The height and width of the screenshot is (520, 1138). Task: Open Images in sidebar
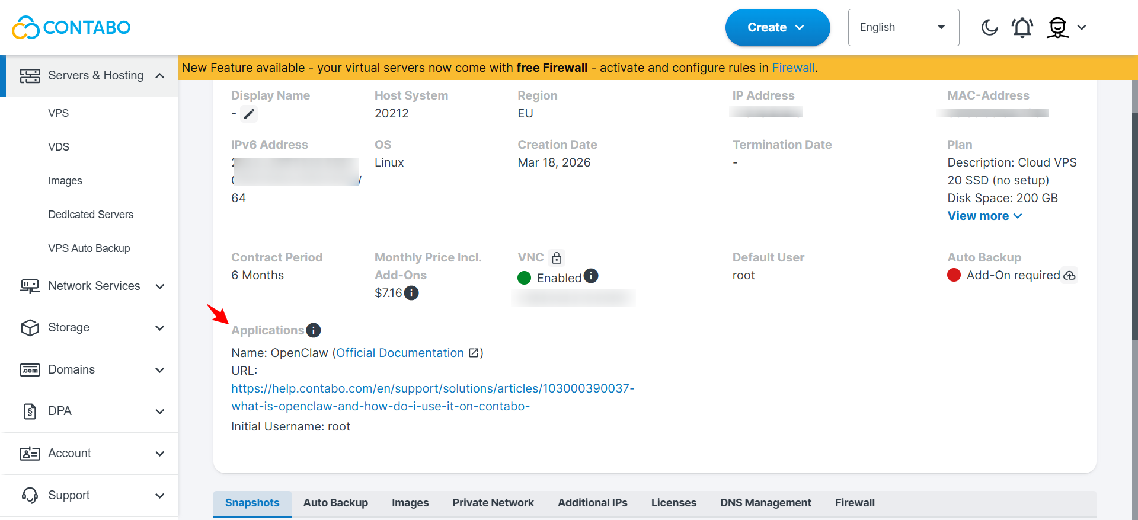pyautogui.click(x=65, y=181)
